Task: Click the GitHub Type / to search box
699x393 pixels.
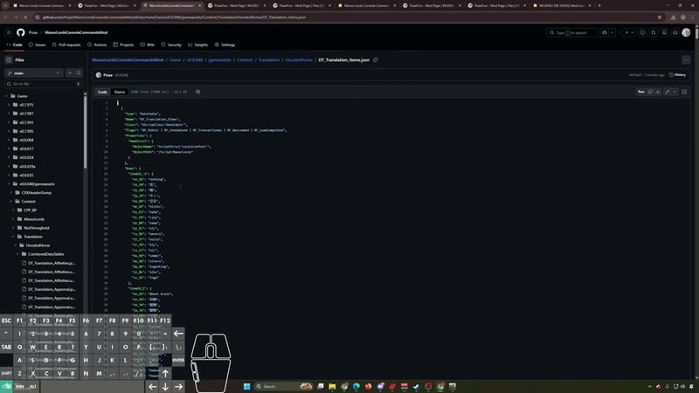Action: [x=572, y=32]
